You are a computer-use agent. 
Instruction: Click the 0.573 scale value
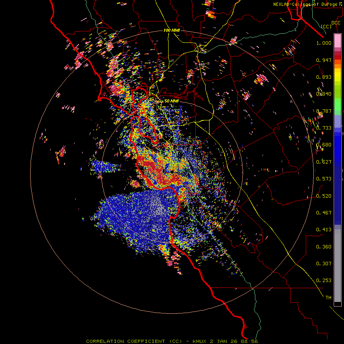[x=324, y=179]
